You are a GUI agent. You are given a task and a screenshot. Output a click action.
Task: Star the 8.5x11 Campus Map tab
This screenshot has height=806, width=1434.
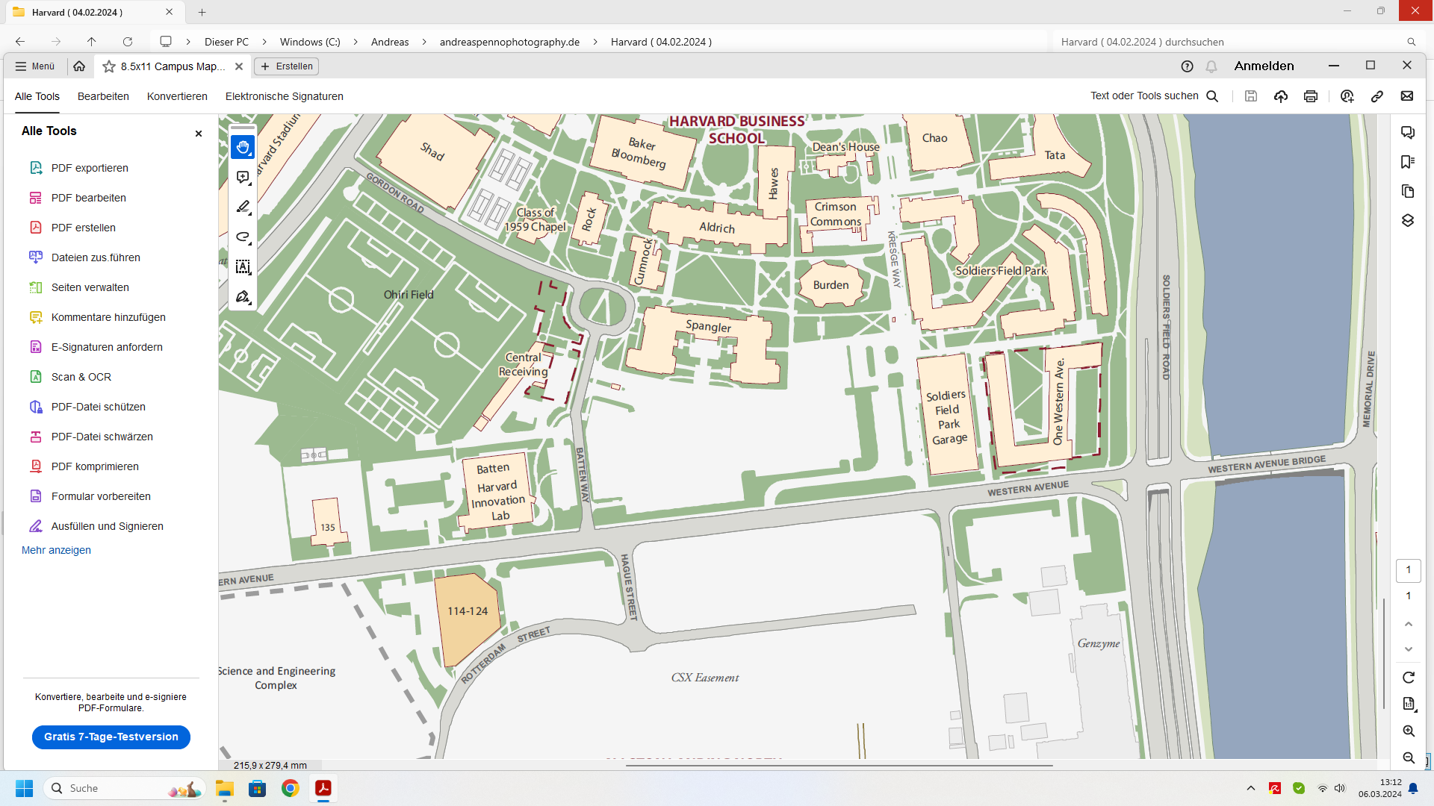(x=109, y=66)
